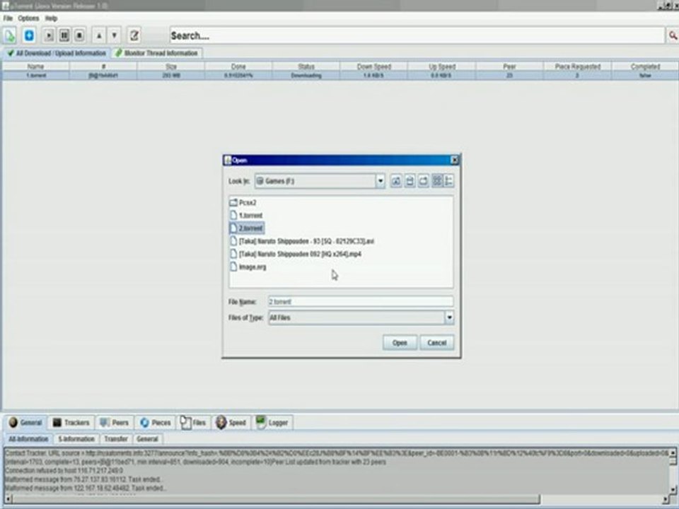Click the File Name text field
Image resolution: width=679 pixels, height=509 pixels.
tap(360, 302)
